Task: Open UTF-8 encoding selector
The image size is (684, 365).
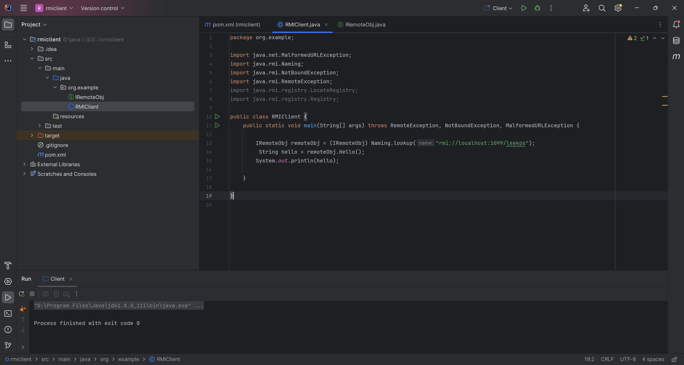Action: 628,359
